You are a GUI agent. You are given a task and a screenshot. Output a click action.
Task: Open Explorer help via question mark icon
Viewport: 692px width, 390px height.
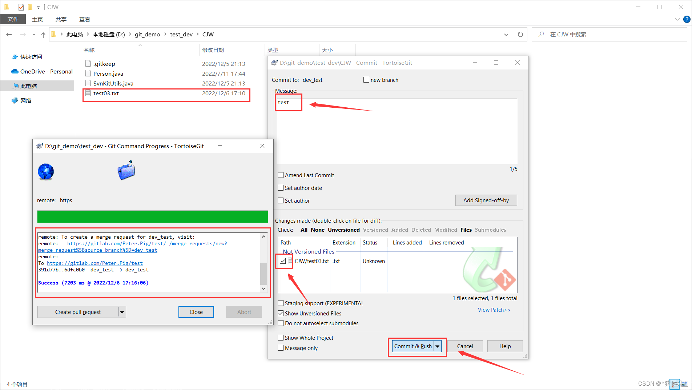coord(687,19)
